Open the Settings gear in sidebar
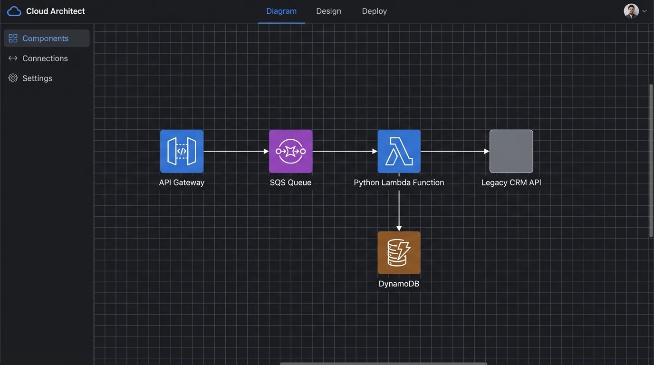This screenshot has width=654, height=365. click(x=13, y=78)
